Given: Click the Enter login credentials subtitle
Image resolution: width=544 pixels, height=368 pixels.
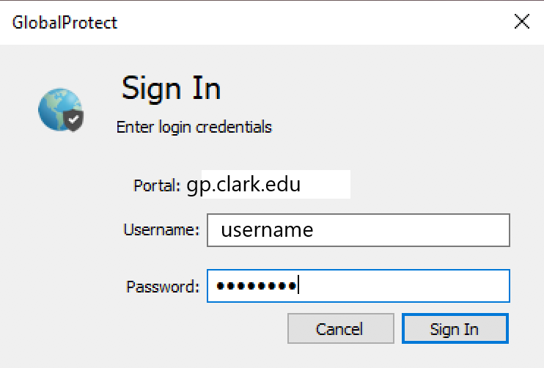Looking at the screenshot, I should pyautogui.click(x=194, y=127).
